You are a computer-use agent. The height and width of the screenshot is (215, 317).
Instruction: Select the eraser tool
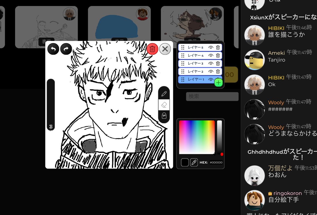point(164,105)
